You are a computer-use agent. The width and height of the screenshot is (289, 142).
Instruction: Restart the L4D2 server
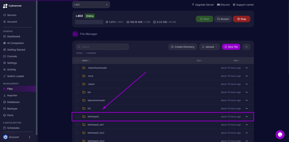pyautogui.click(x=223, y=19)
